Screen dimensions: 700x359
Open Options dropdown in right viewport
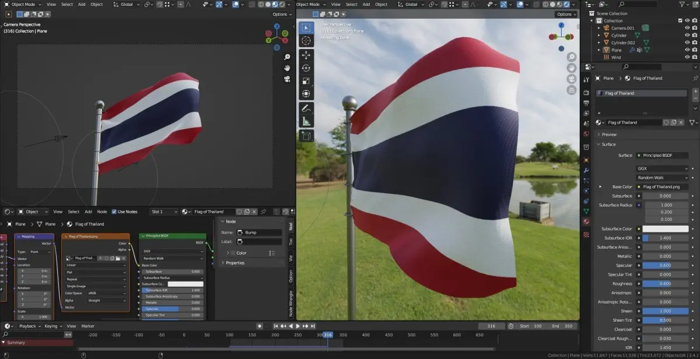tap(566, 14)
